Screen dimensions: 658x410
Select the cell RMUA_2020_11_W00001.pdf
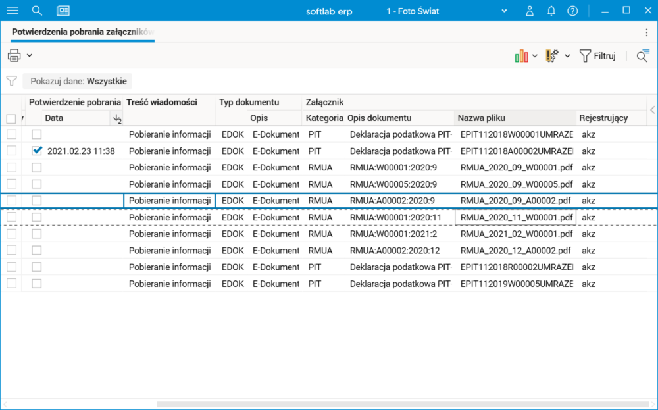coord(516,217)
